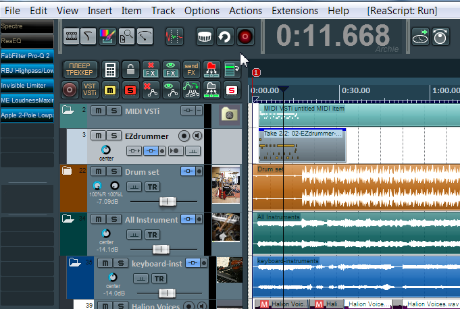460x309 pixels.
Task: Click the red record button in toolbar
Action: (245, 37)
